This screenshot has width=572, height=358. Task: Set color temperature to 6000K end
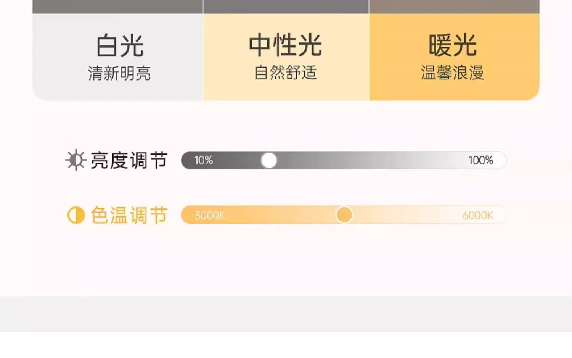pyautogui.click(x=477, y=215)
